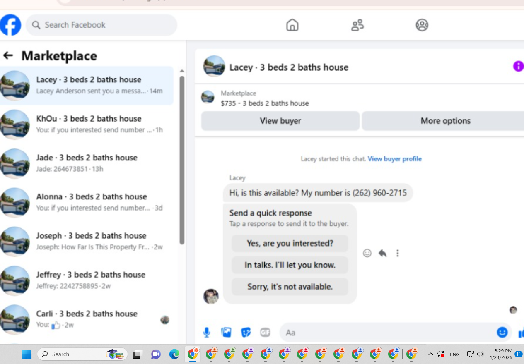
Task: Open the Friends icon in top bar
Action: [x=357, y=25]
